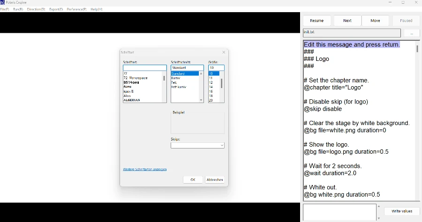Viewport: 422px width, 222px height.
Task: Click the browse '...' button next to init.txt
Action: [412, 33]
